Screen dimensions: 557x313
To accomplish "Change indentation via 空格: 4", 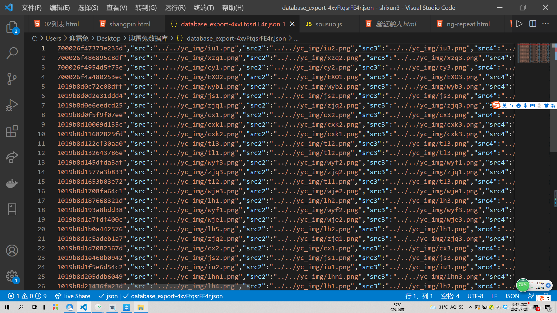I will [x=450, y=296].
